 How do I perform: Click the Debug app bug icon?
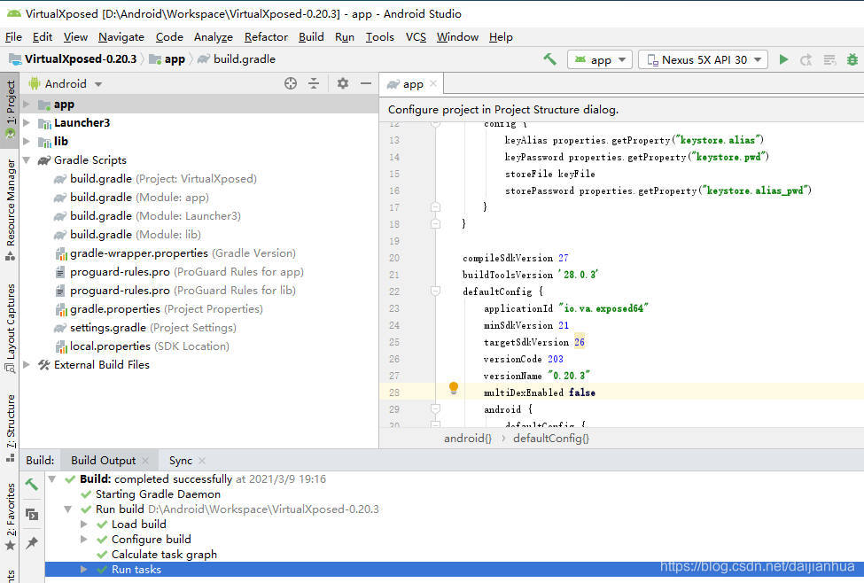(x=852, y=59)
